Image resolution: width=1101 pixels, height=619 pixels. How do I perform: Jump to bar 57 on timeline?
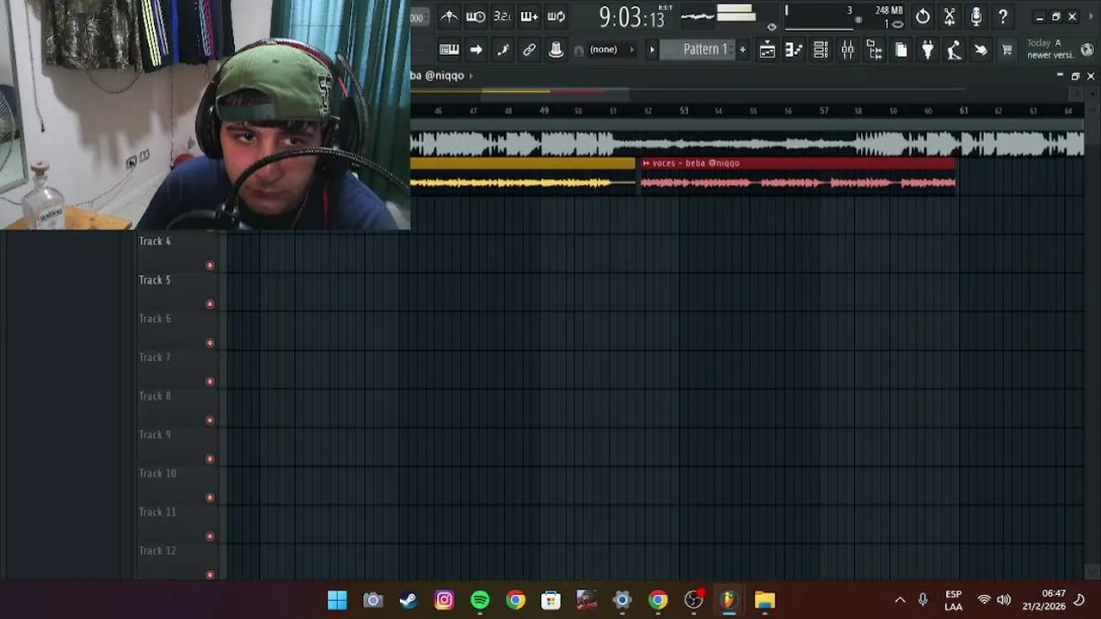coord(824,111)
